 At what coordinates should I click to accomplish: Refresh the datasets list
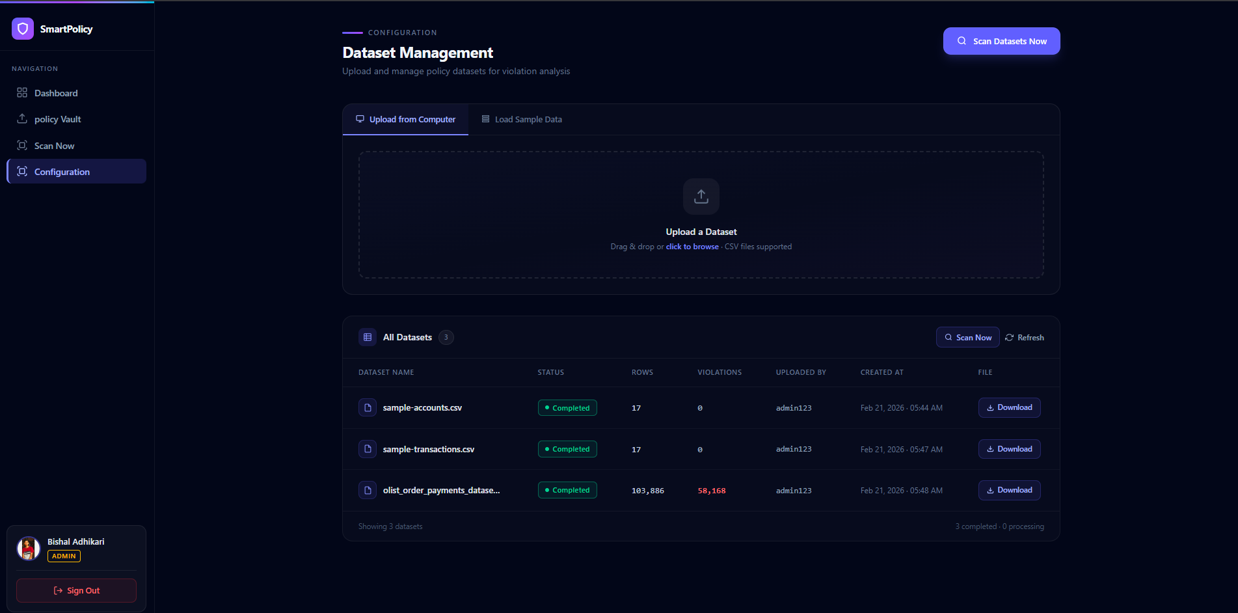coord(1025,338)
